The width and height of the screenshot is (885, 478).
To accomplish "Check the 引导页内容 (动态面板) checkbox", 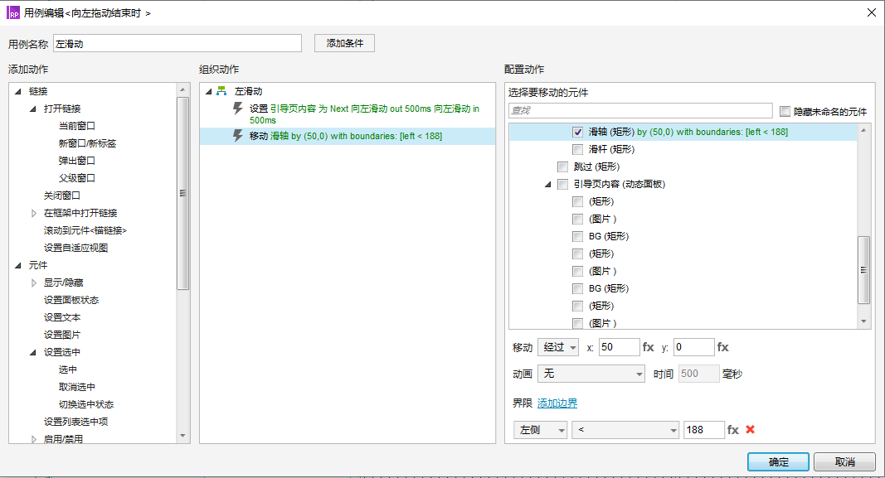I will pos(562,184).
